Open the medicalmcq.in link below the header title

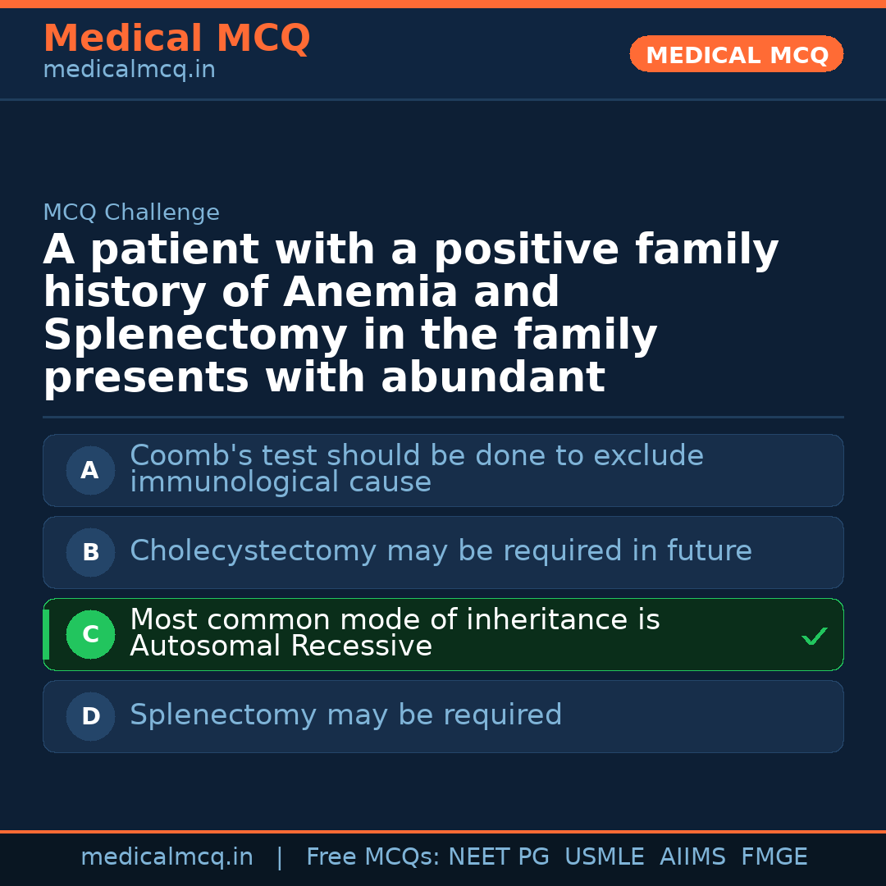[x=129, y=71]
